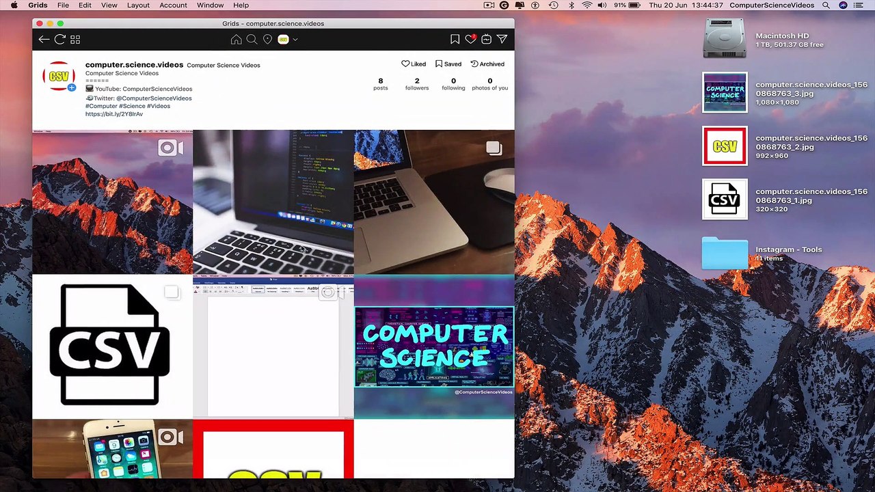Screen dimensions: 875x492
Task: Open the Help menu
Action: [x=241, y=5]
